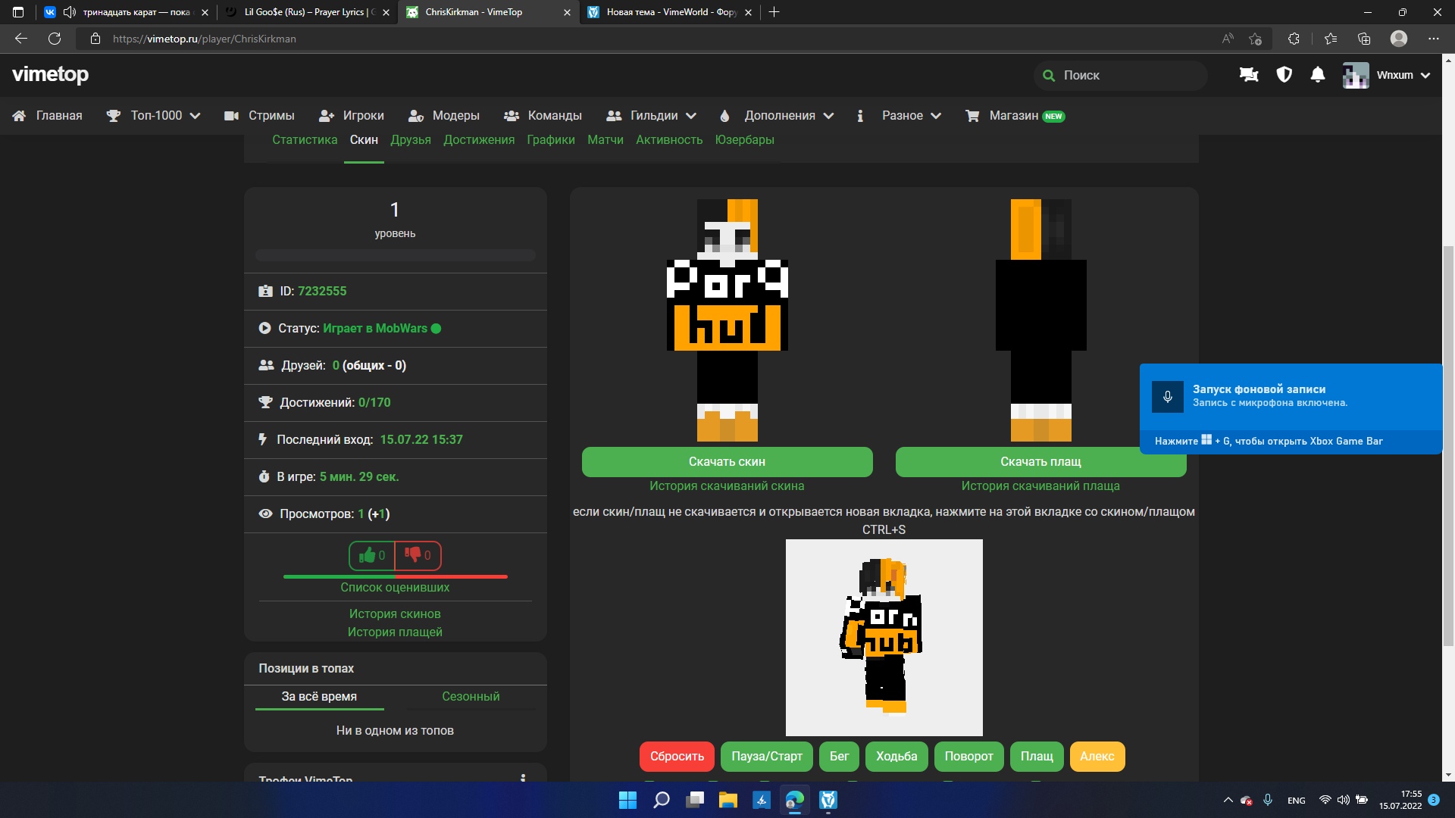This screenshot has height=818, width=1455.
Task: Open the three-dot menu on the trophies panel
Action: (523, 778)
